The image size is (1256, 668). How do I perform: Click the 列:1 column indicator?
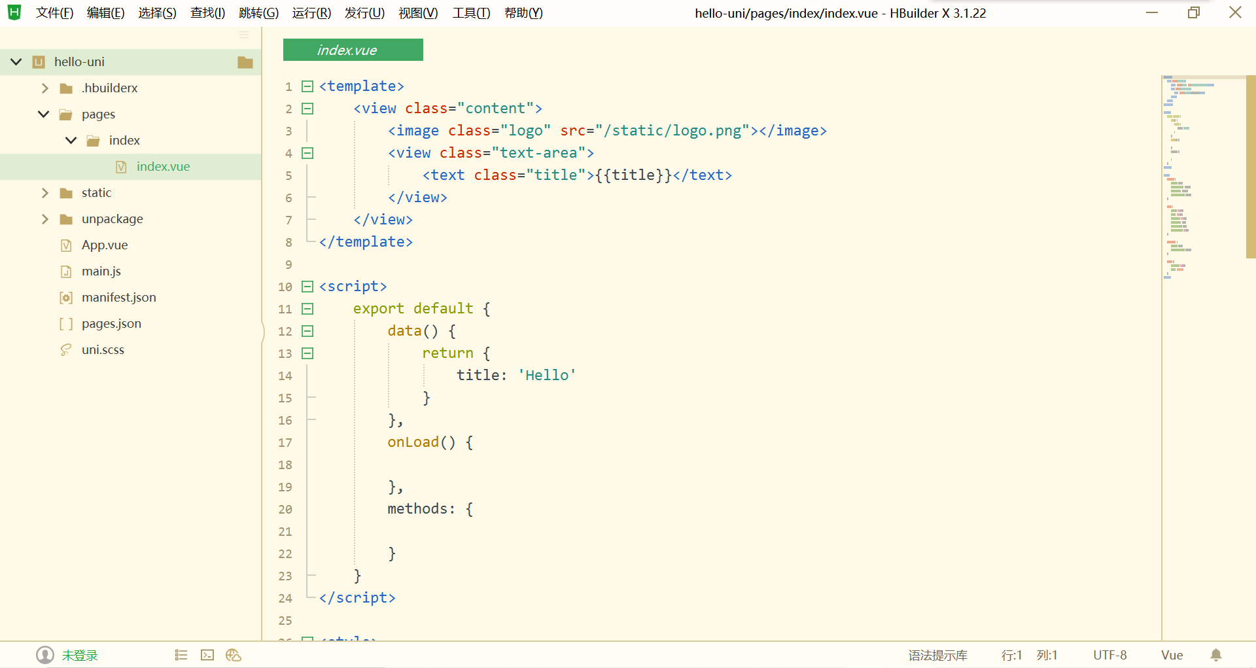(1047, 655)
